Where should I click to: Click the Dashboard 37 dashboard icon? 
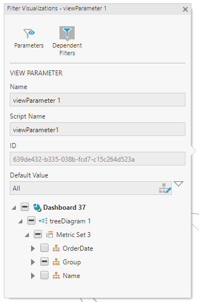(37, 208)
